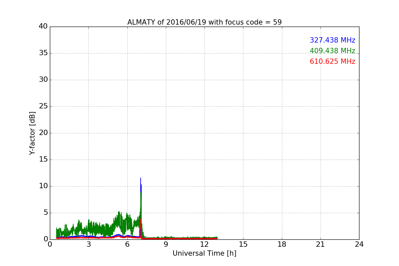Click x-axis tick value 18
This screenshot has height=266, width=399.
click(282, 244)
